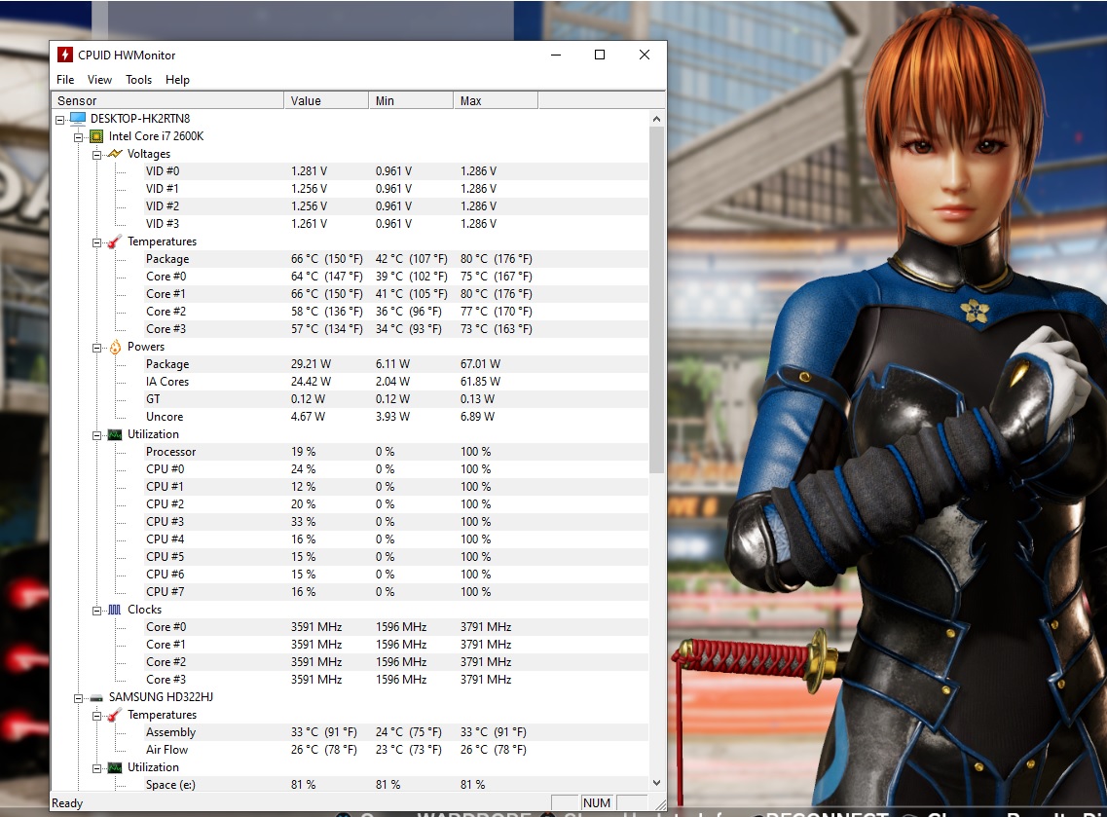Click the computer icon beside DESKTOP-HK2RTN8
The height and width of the screenshot is (817, 1107).
coord(78,119)
